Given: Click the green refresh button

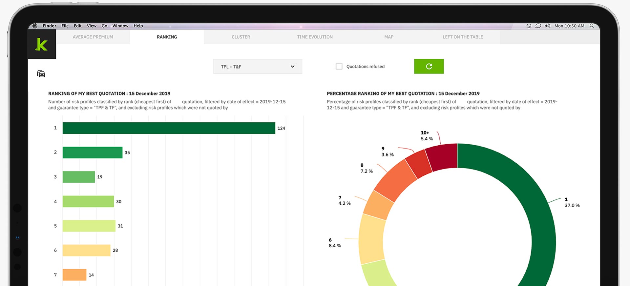Looking at the screenshot, I should tap(429, 66).
